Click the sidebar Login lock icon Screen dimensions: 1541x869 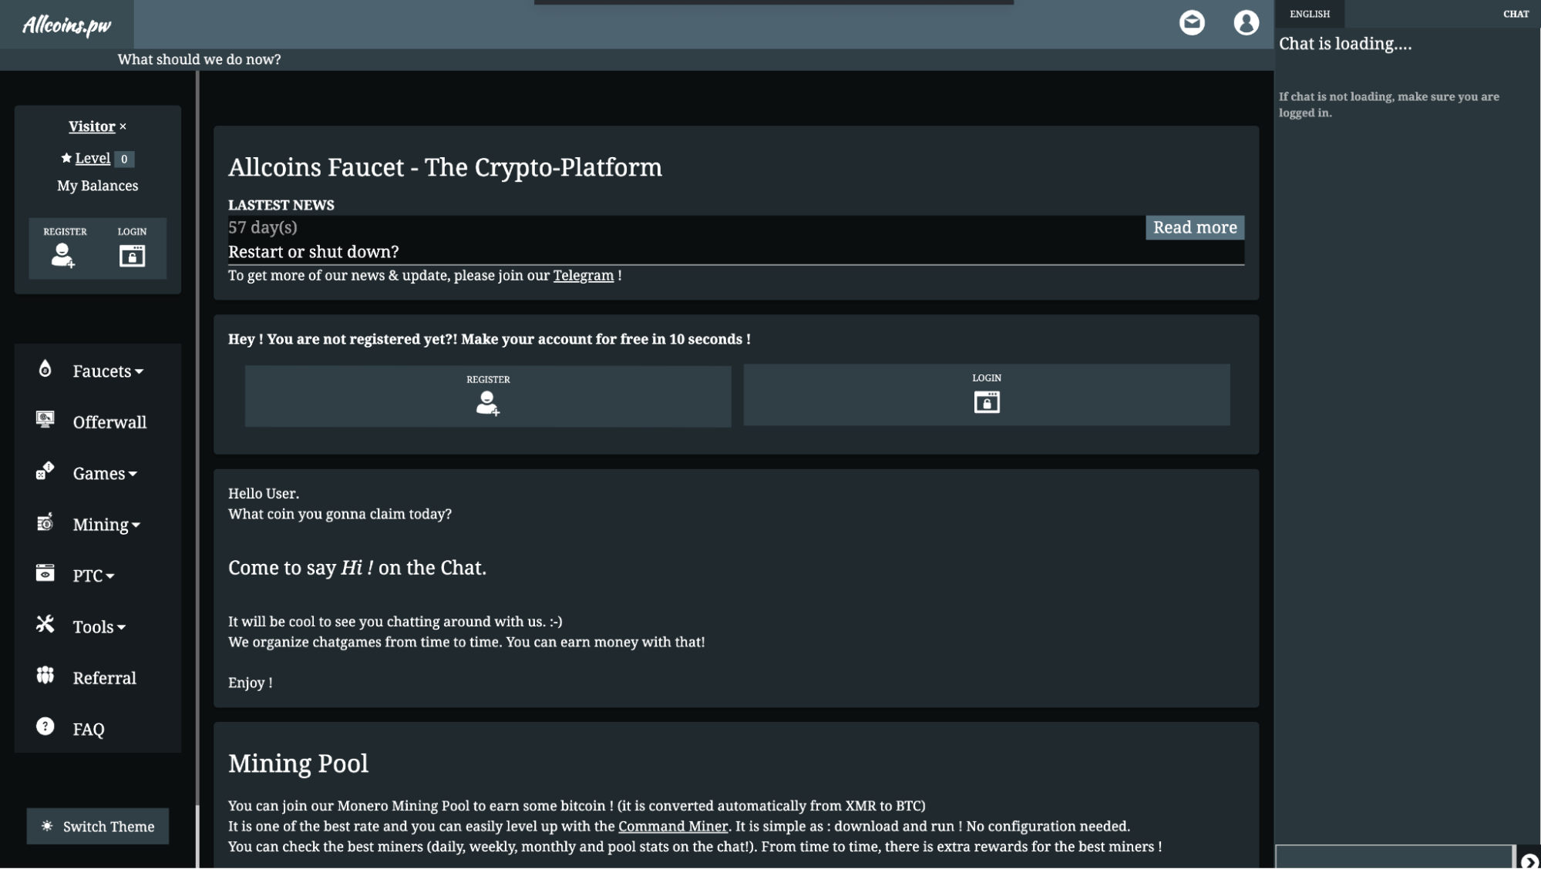(132, 255)
